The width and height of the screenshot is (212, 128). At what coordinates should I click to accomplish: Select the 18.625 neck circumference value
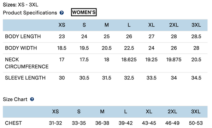pos(129,59)
